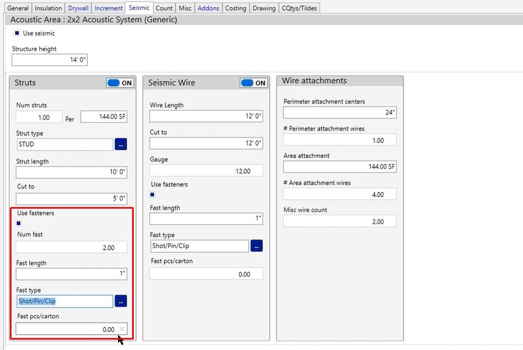Image resolution: width=523 pixels, height=350 pixels.
Task: Open the Seismic Wire Fast type browse button
Action: 257,246
